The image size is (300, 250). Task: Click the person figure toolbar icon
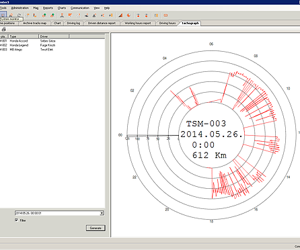62,15
